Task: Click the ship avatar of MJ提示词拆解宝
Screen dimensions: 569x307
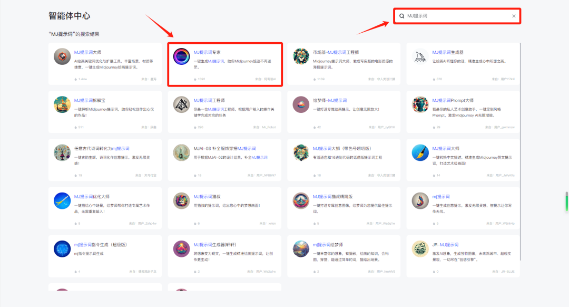Action: [x=62, y=104]
